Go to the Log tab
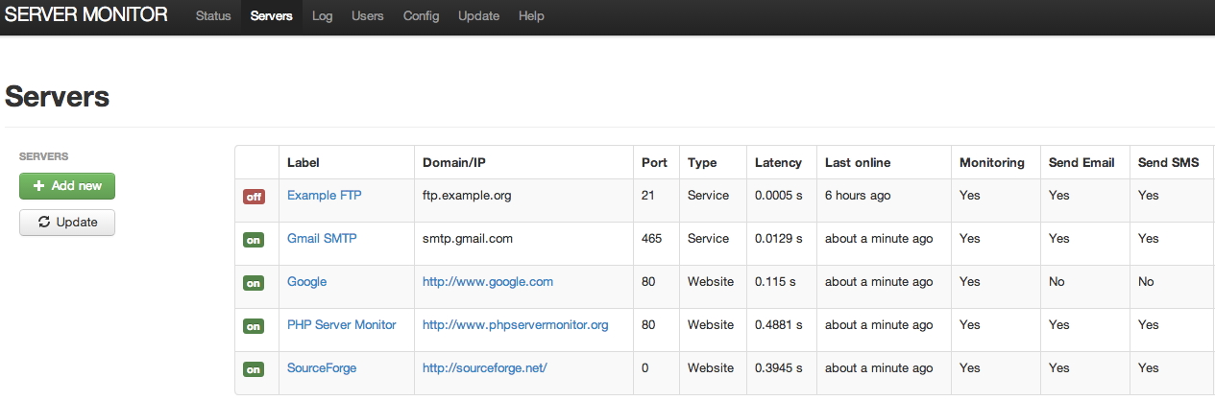The width and height of the screenshot is (1215, 401). pyautogui.click(x=322, y=16)
